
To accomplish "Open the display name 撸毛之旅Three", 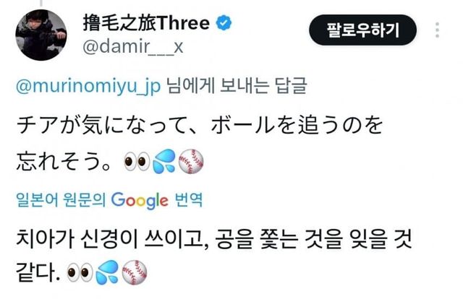I will (146, 22).
